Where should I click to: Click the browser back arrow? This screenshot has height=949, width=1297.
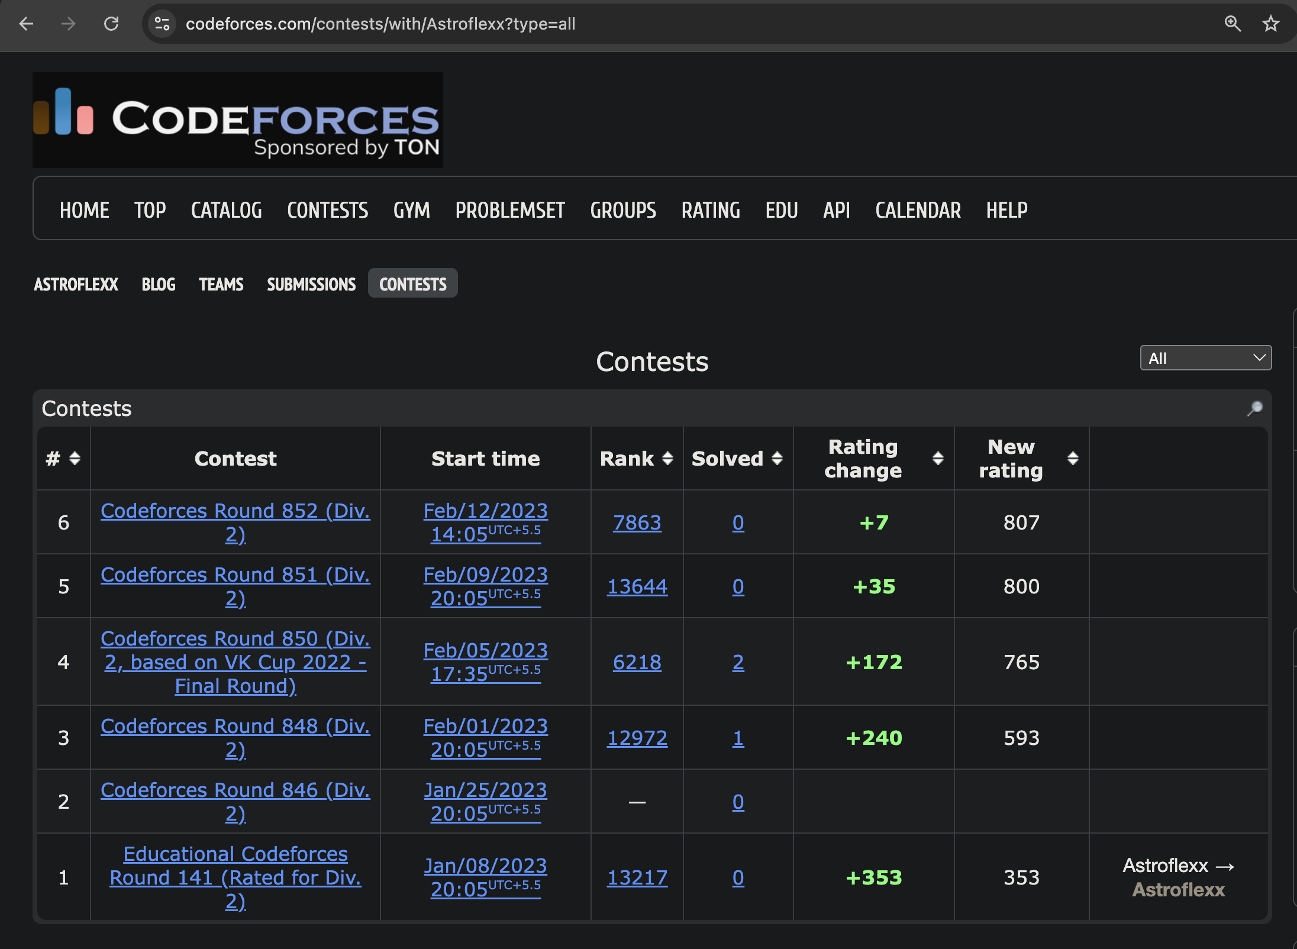(x=26, y=24)
